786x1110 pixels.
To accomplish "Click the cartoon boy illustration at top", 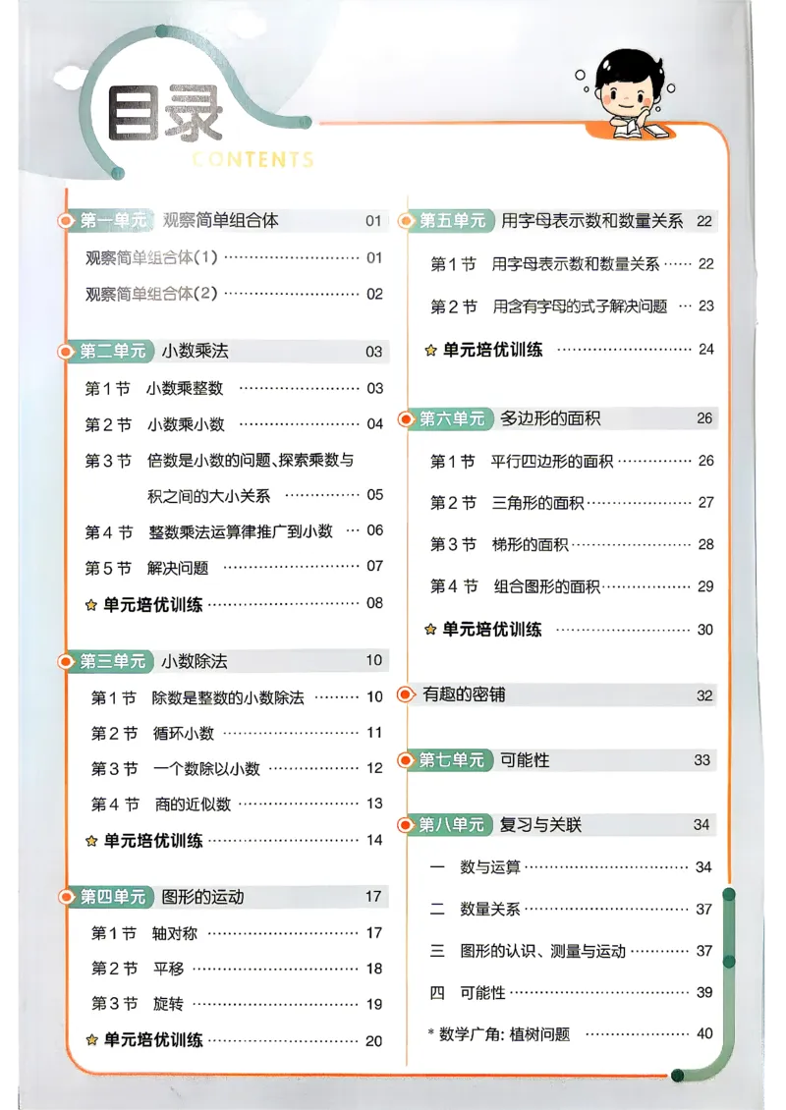I will pyautogui.click(x=631, y=92).
